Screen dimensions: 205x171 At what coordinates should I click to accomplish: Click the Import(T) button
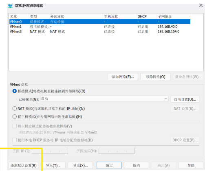53,165
